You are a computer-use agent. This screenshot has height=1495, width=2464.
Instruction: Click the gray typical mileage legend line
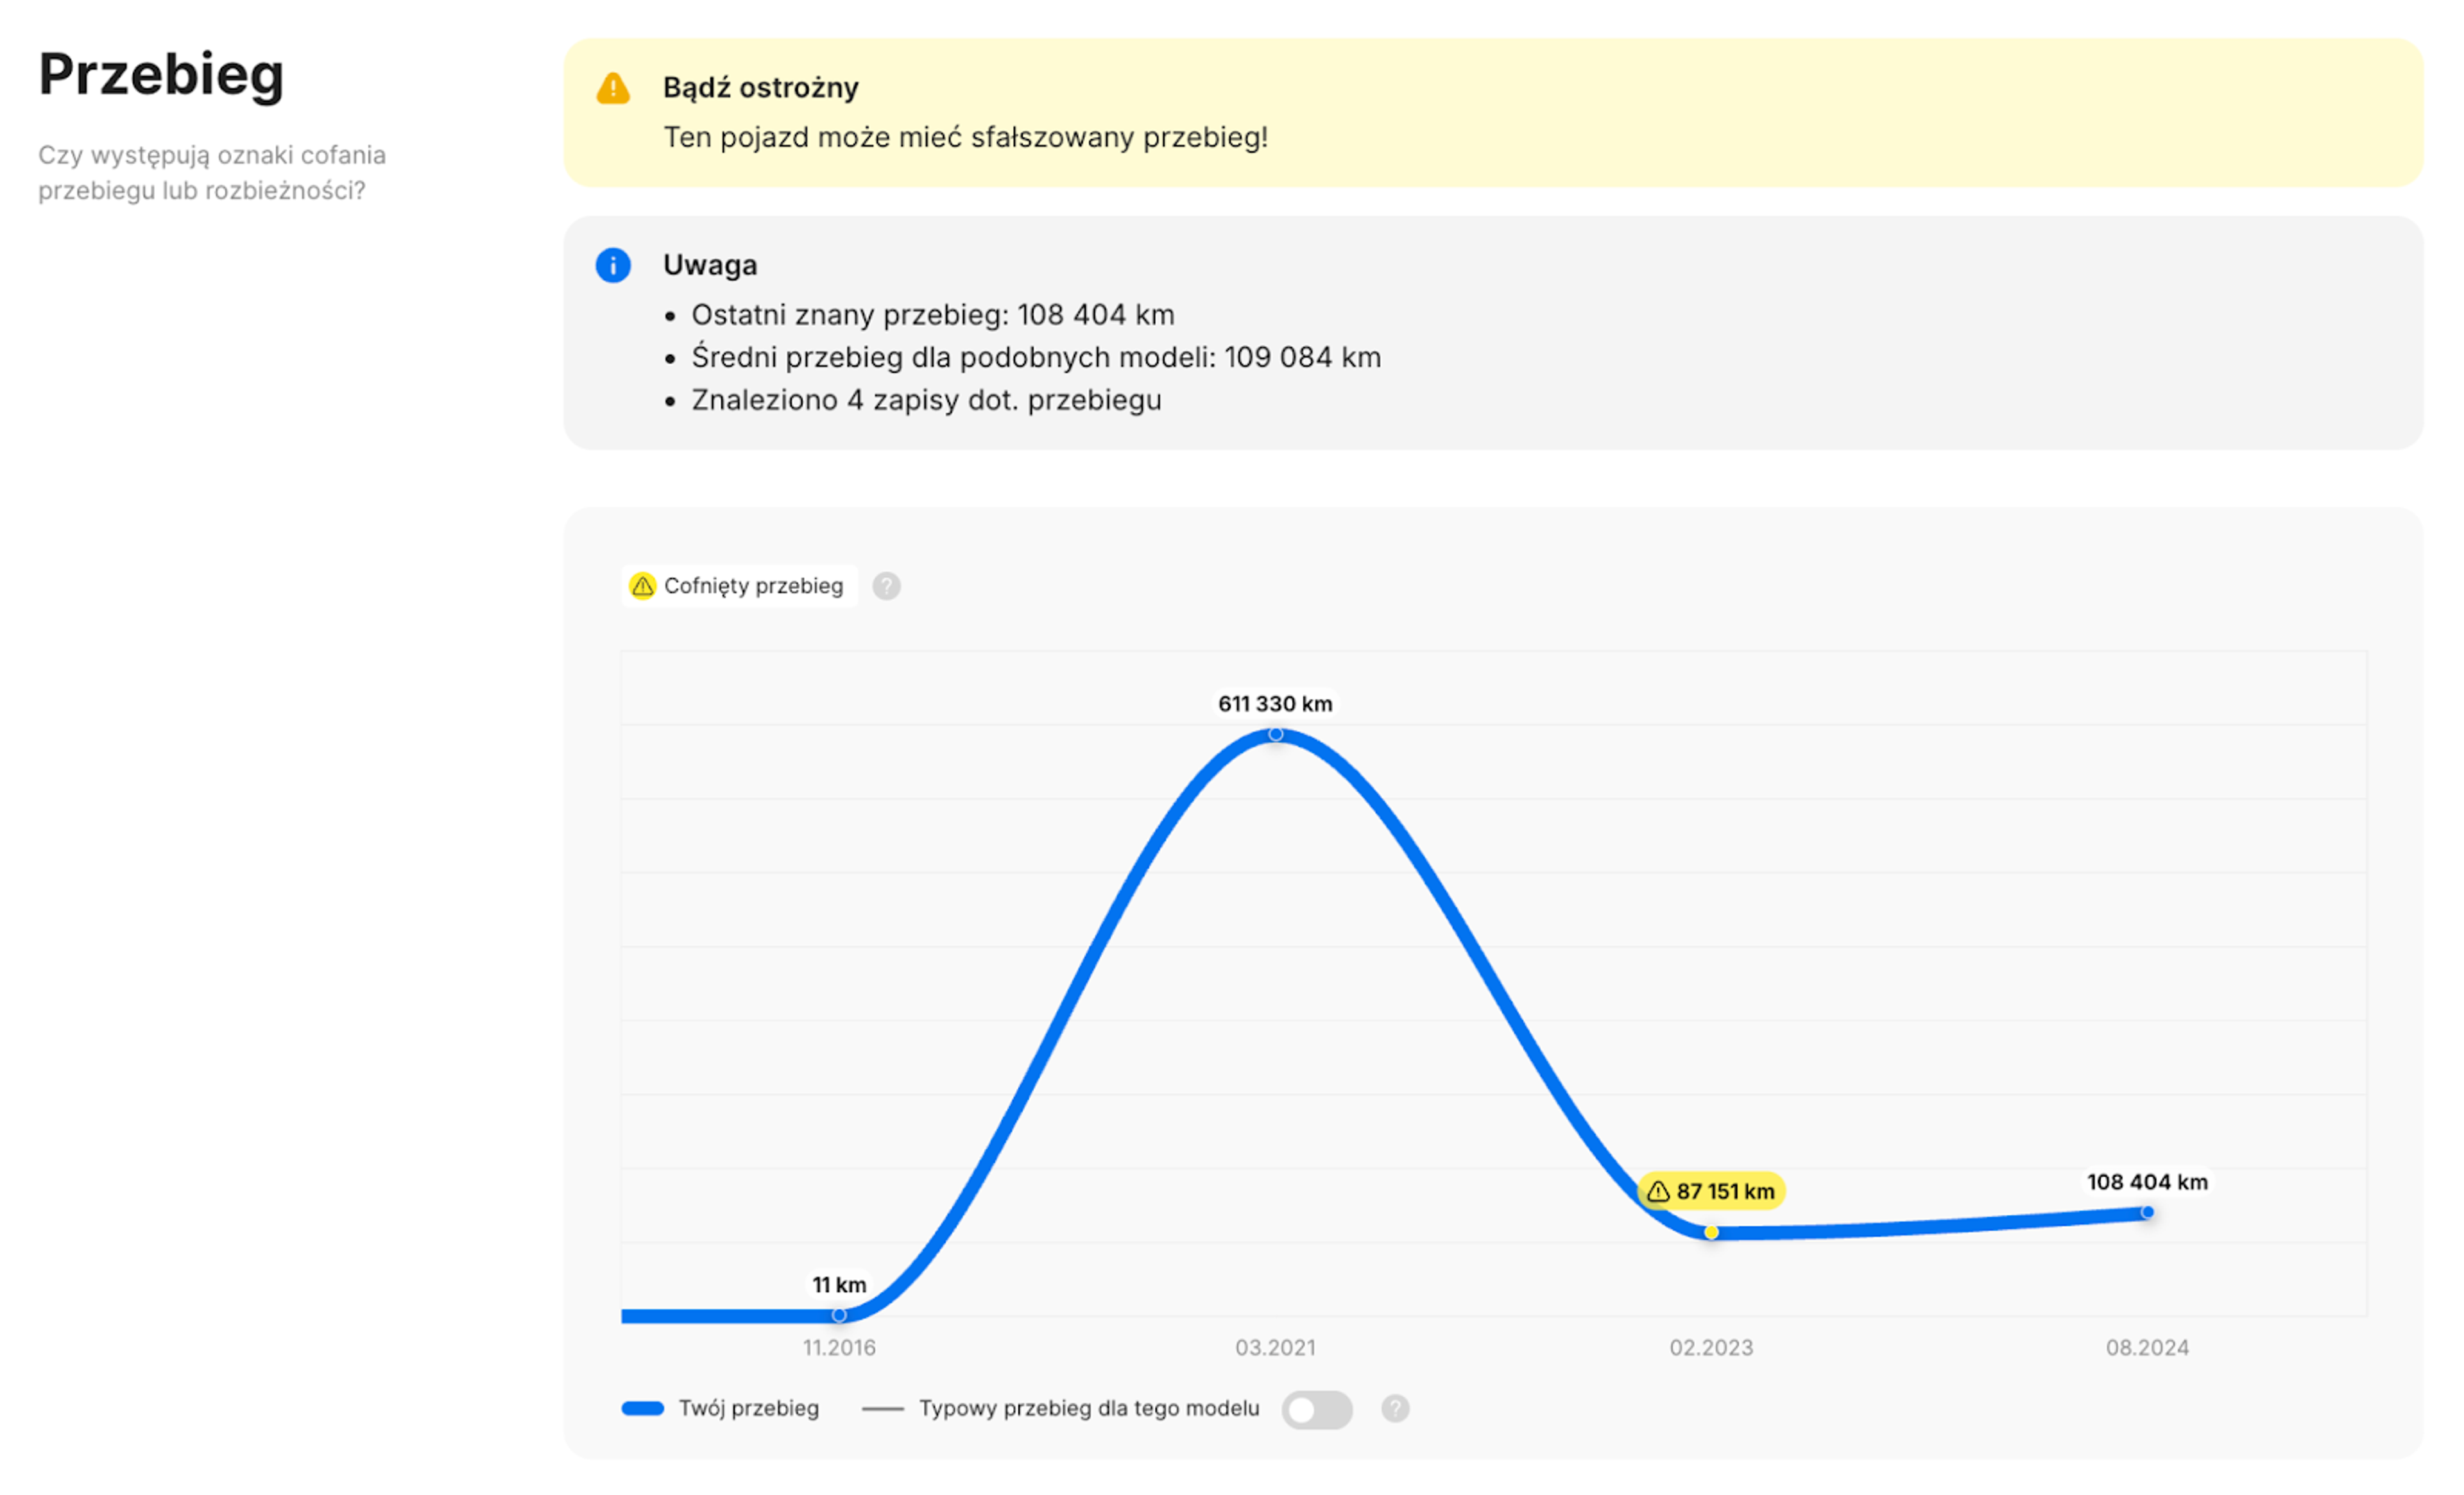pos(882,1409)
